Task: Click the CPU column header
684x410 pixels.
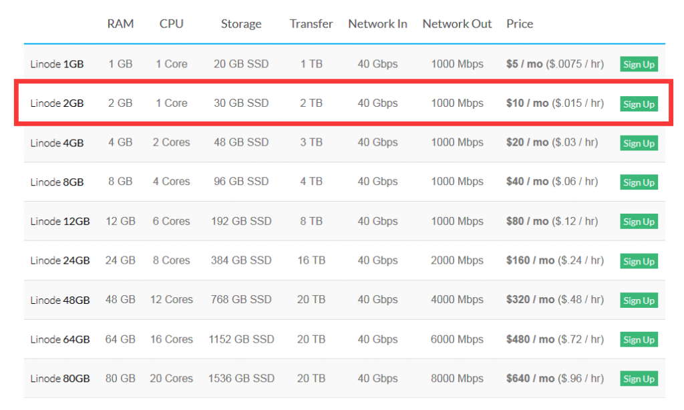Action: pos(171,23)
